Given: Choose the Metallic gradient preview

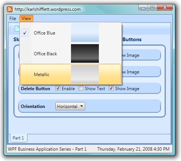Looking at the screenshot, I should coord(85,74).
